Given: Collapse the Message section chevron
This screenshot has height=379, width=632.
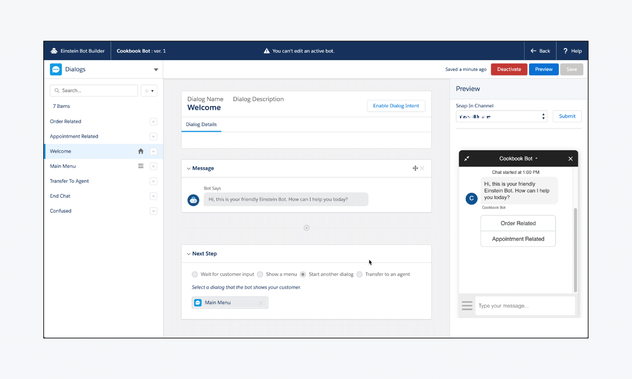Looking at the screenshot, I should [x=189, y=168].
